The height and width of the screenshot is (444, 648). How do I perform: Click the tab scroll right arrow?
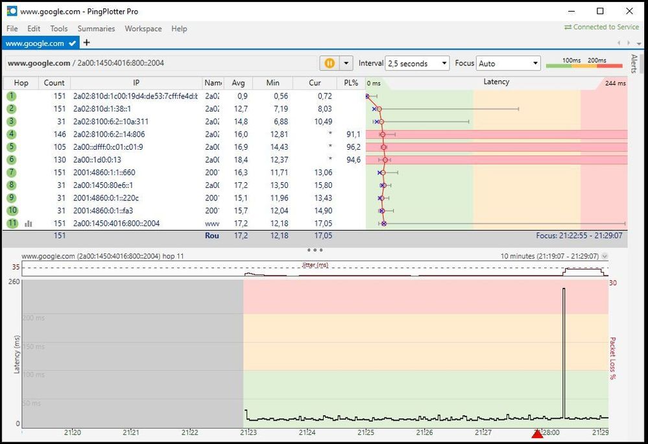[x=629, y=43]
